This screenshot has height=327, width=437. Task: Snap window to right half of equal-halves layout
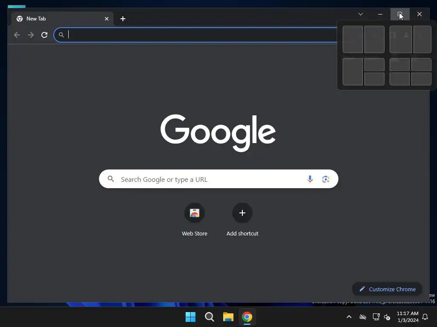374,40
